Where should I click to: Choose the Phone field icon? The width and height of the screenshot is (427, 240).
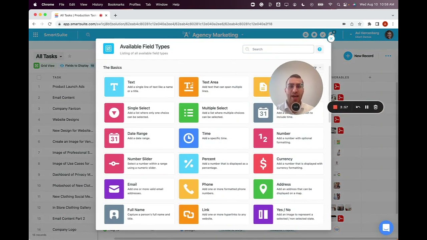pos(188,189)
